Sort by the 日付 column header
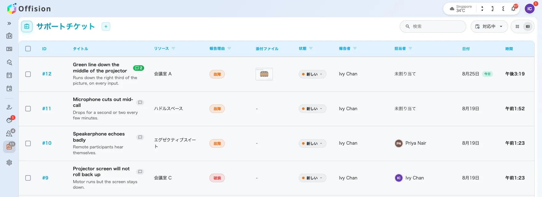 [466, 49]
